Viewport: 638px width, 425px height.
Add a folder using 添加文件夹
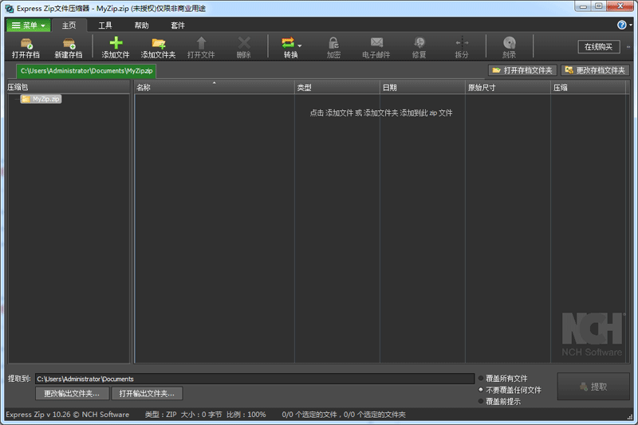(x=158, y=48)
